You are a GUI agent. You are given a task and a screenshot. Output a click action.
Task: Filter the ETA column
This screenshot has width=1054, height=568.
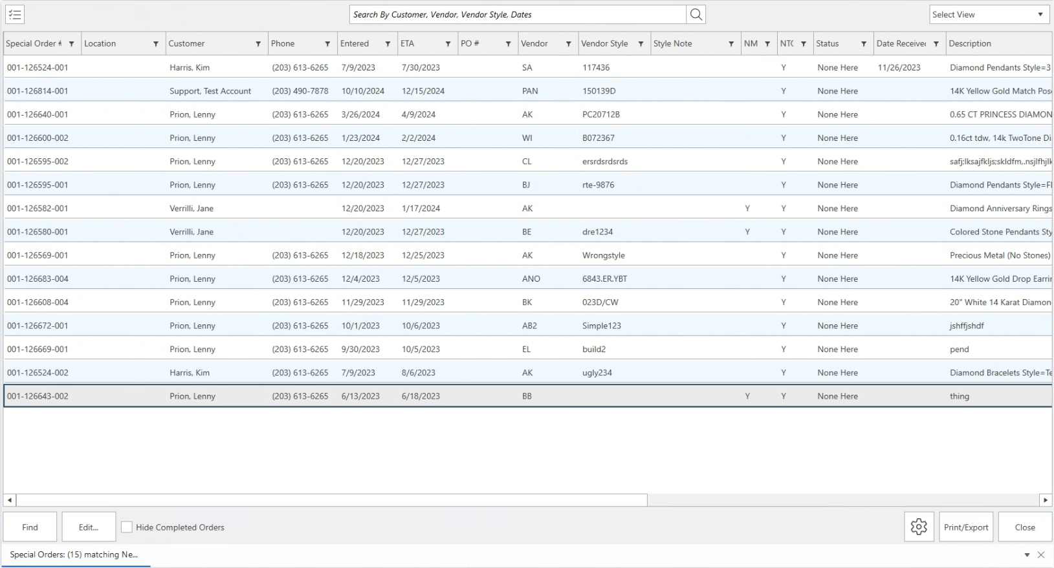[448, 44]
